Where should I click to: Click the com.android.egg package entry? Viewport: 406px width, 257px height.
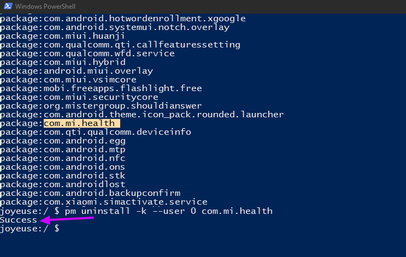(63, 141)
